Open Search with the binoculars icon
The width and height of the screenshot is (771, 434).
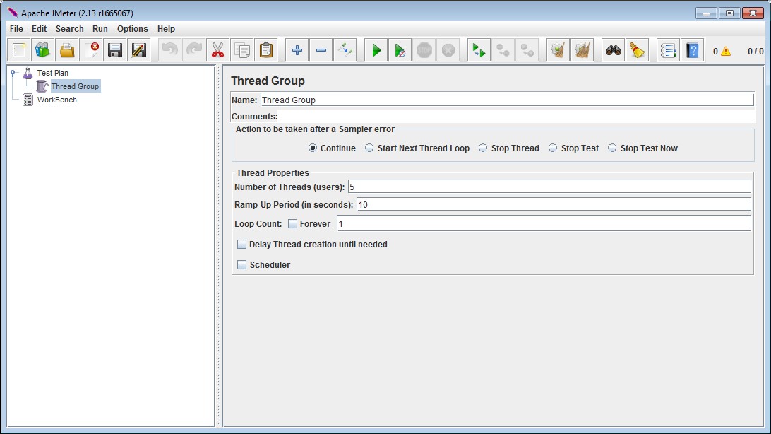tap(613, 50)
